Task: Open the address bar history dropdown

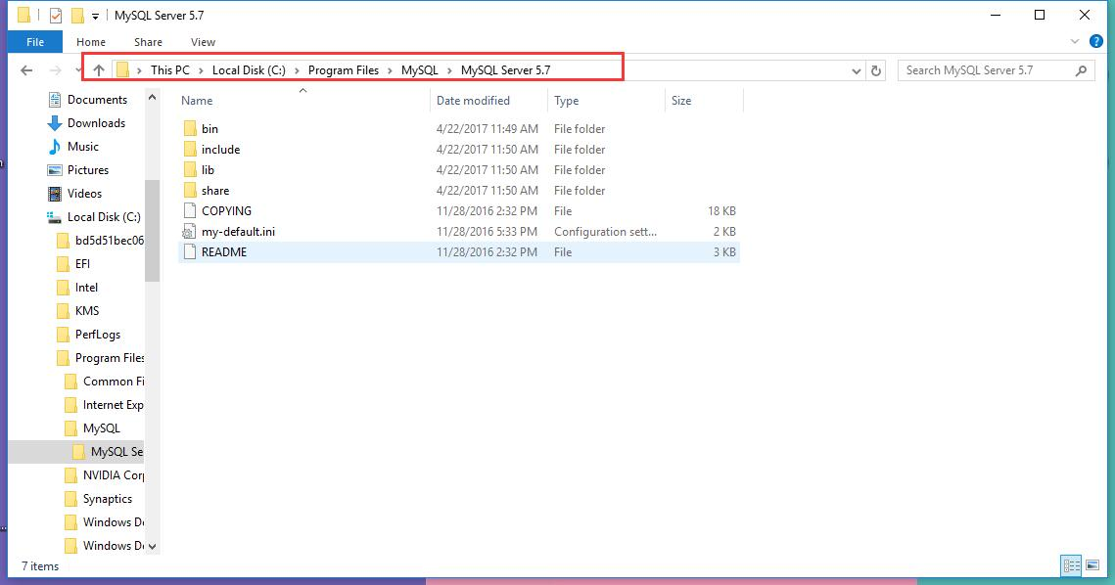Action: 857,70
